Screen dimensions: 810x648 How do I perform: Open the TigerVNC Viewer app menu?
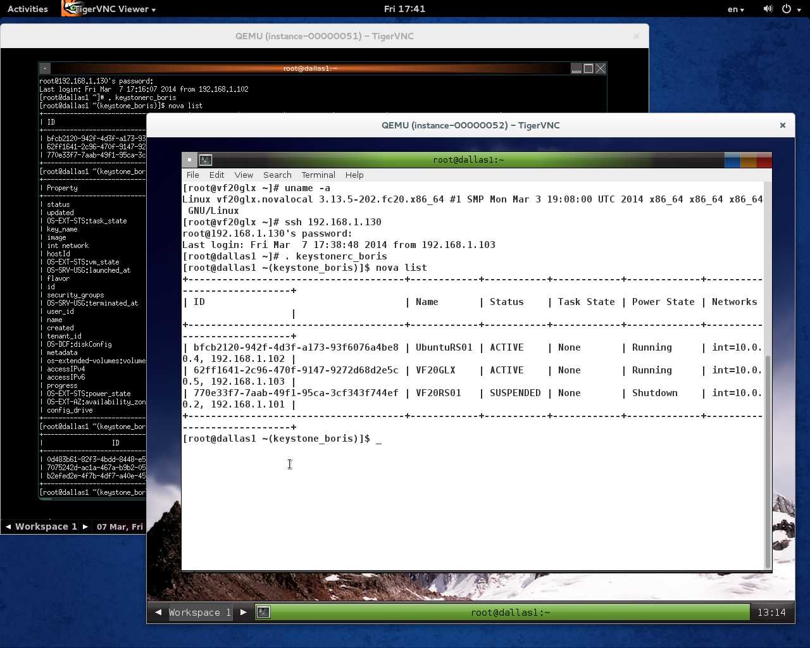click(114, 9)
